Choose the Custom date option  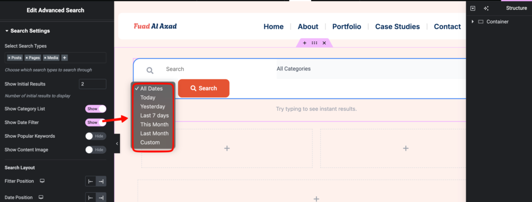tap(150, 142)
